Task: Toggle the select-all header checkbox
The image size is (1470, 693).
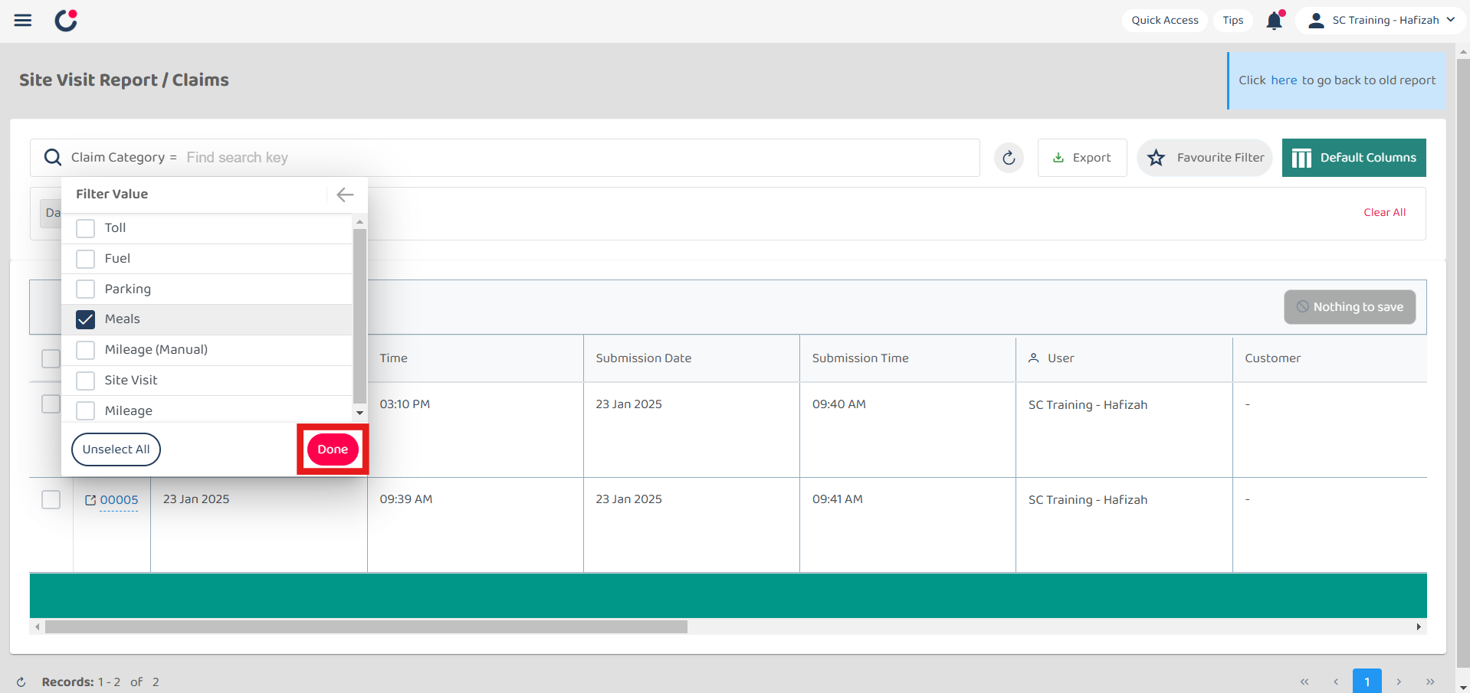Action: (x=51, y=358)
